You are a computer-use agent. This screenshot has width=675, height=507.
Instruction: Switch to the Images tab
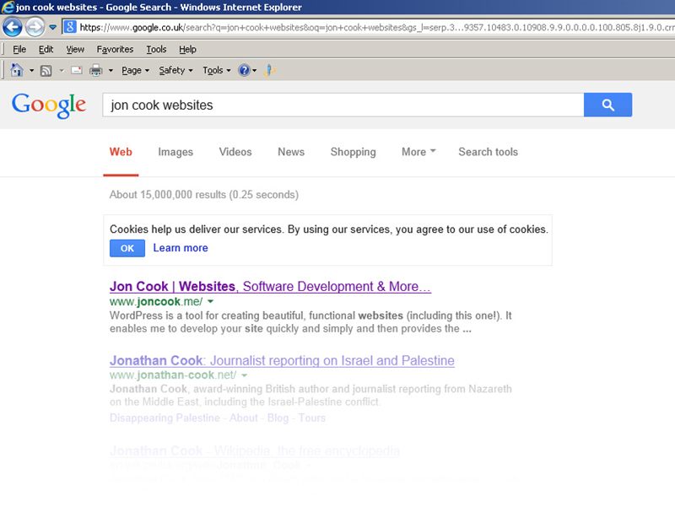coord(175,152)
